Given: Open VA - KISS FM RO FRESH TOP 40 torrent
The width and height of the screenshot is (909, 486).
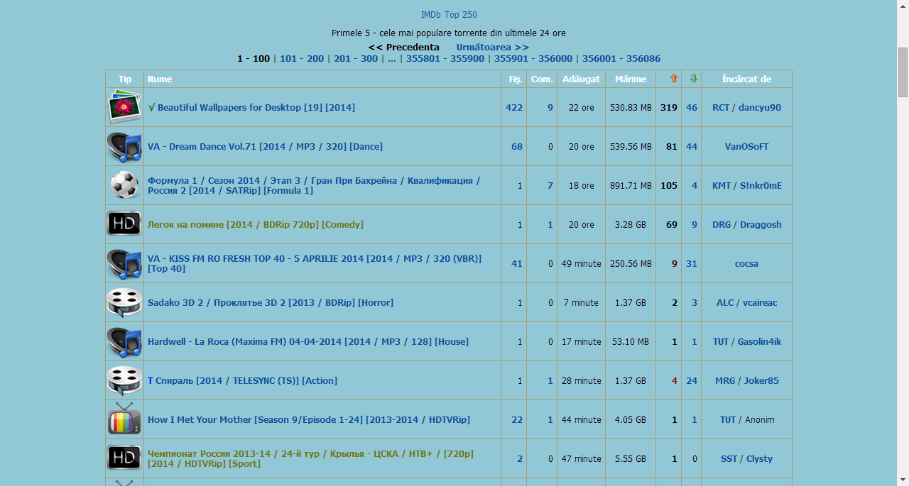Looking at the screenshot, I should [x=315, y=263].
